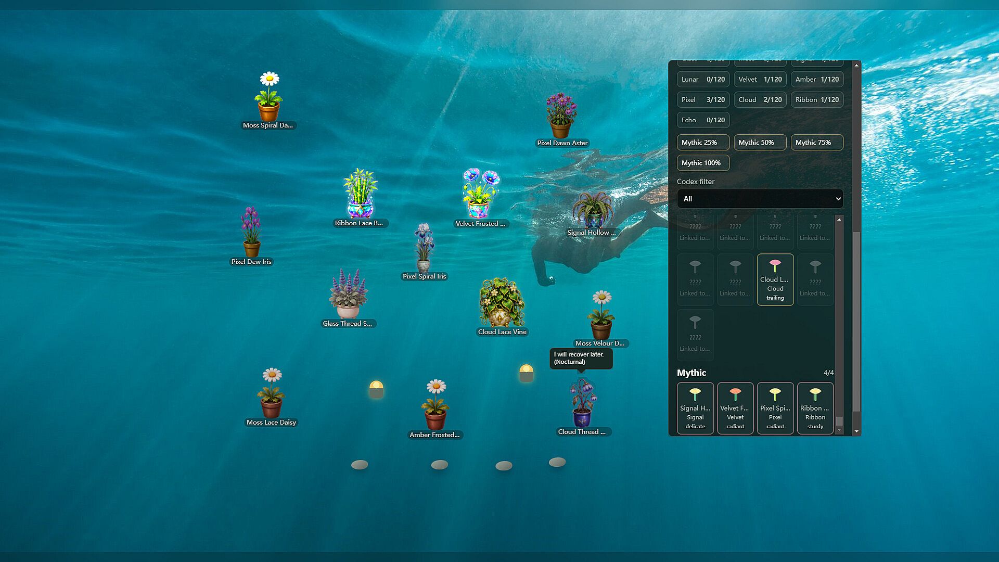The height and width of the screenshot is (562, 999).
Task: Click the Cloud Lace Vine name label
Action: (502, 332)
